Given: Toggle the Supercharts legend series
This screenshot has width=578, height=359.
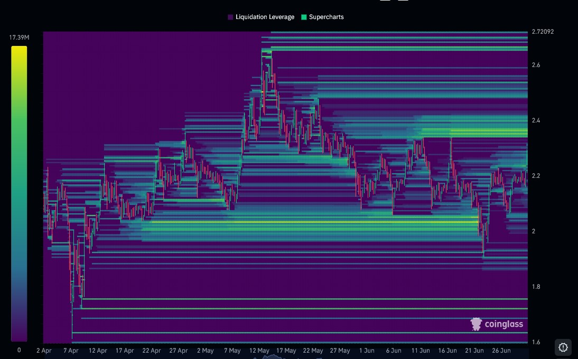Looking at the screenshot, I should [322, 17].
